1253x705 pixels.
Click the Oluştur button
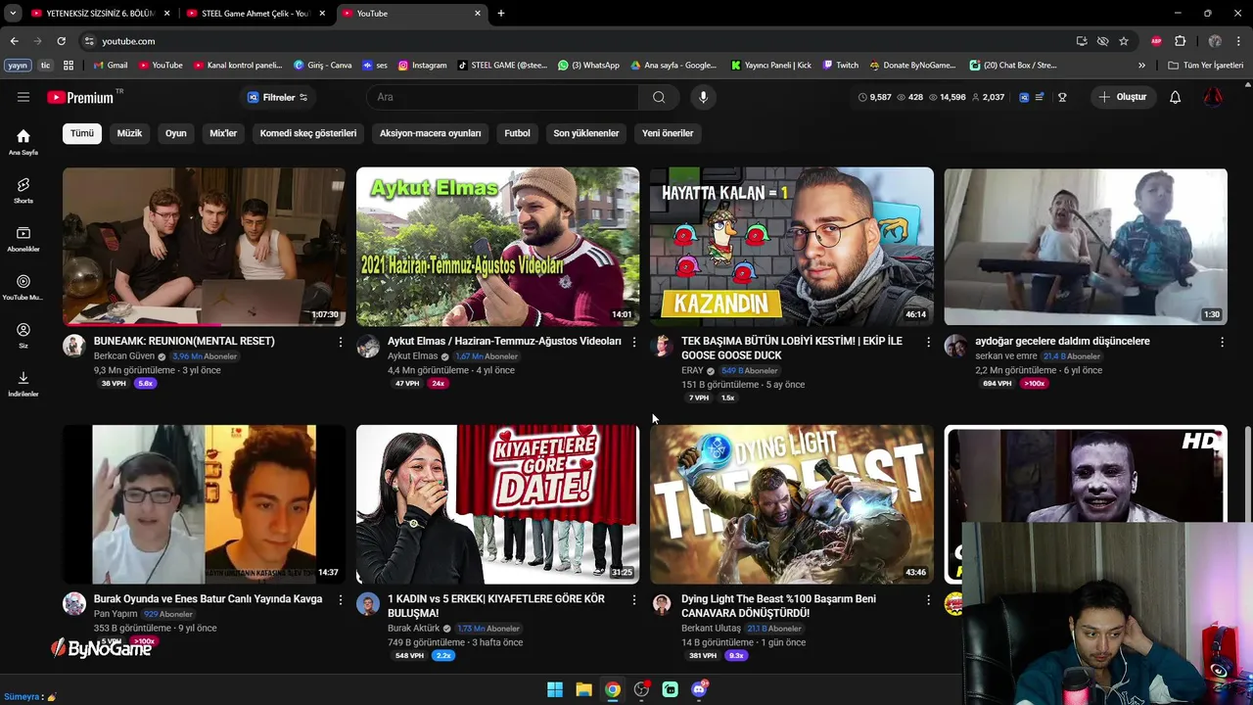[x=1123, y=97]
